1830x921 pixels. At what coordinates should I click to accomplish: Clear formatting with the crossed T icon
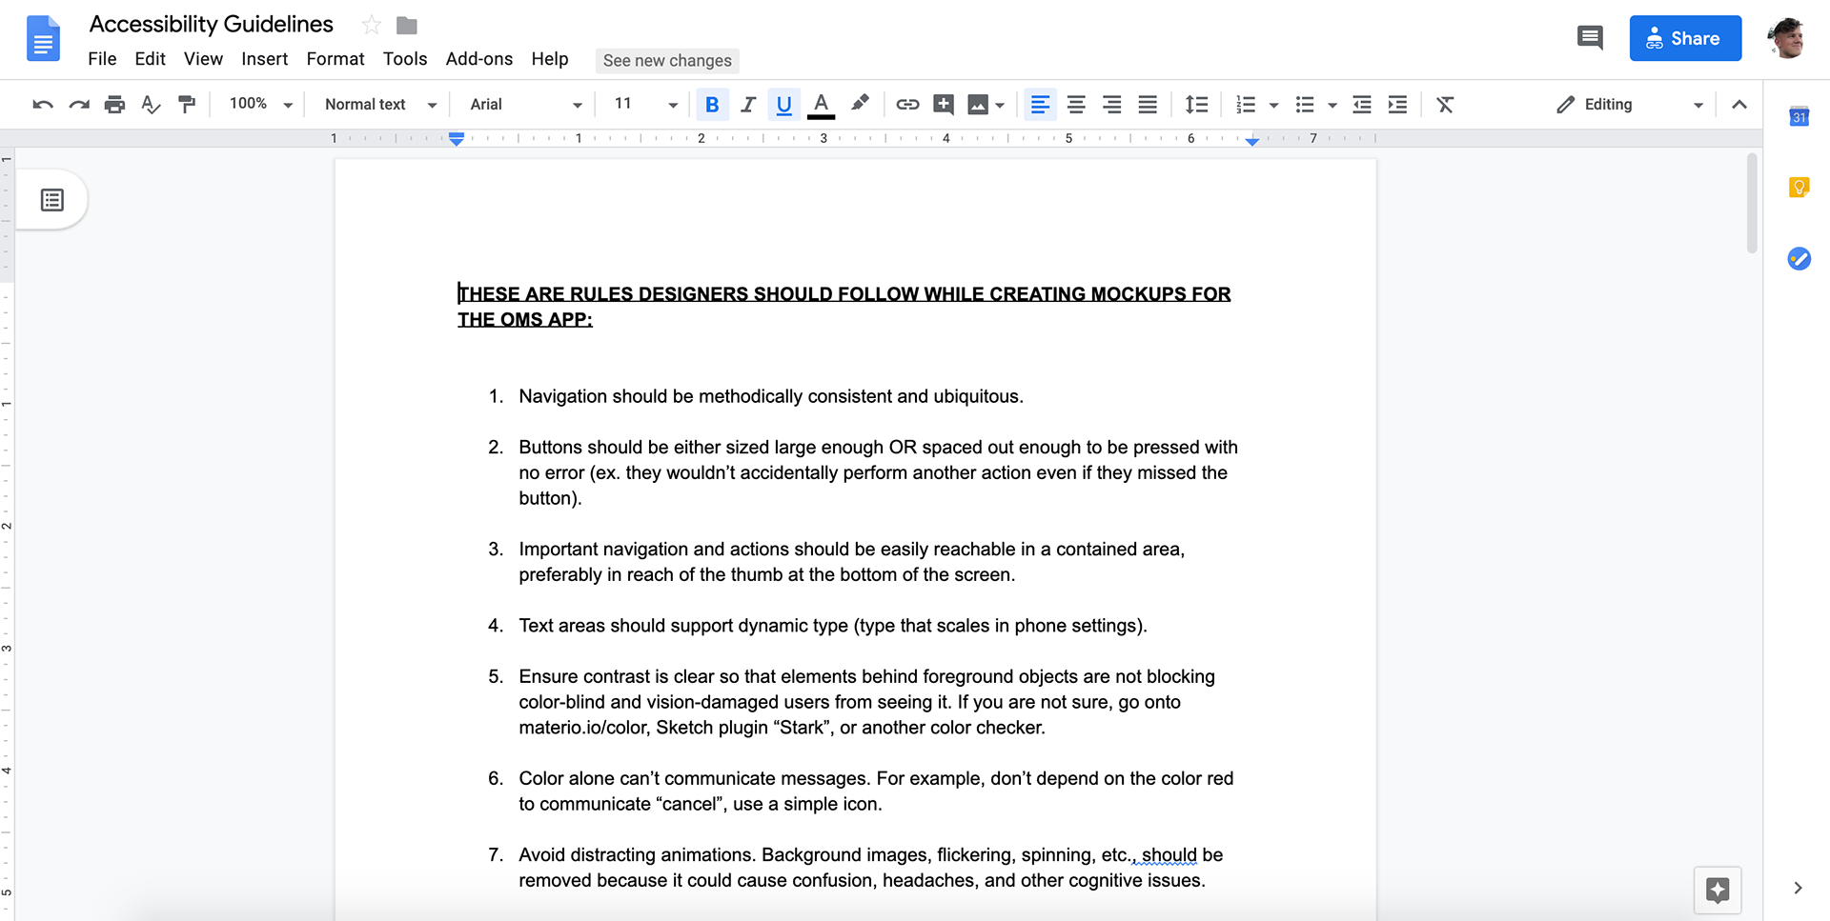pyautogui.click(x=1445, y=105)
